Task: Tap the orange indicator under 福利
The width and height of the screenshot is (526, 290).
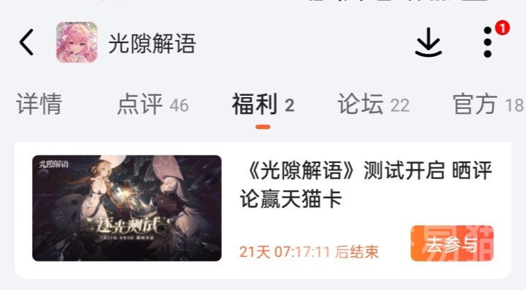Action: click(263, 127)
